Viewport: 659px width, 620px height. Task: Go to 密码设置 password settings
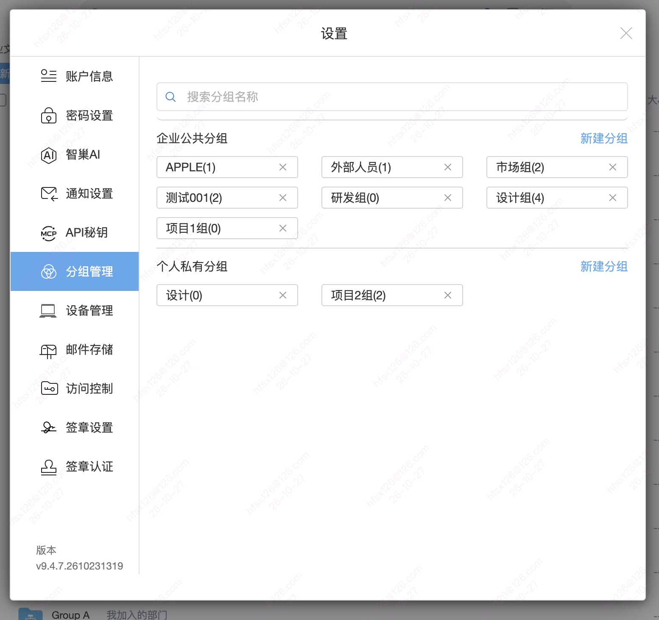(x=75, y=115)
